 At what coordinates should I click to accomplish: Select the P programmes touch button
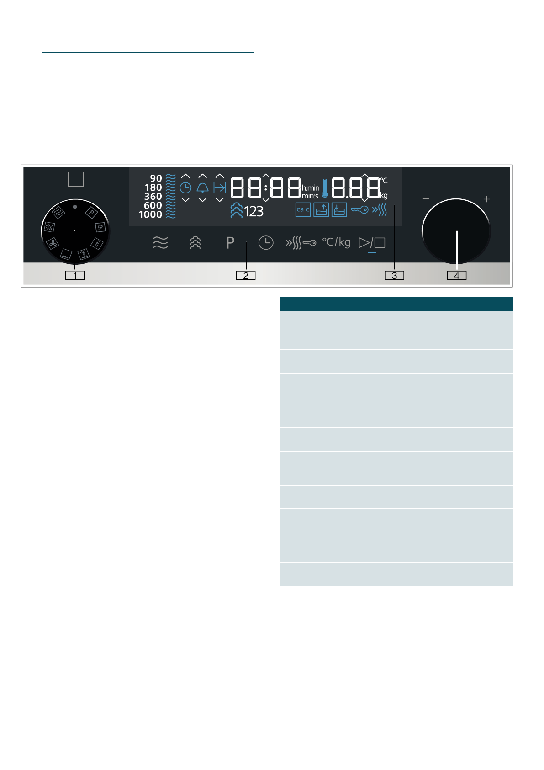click(230, 243)
